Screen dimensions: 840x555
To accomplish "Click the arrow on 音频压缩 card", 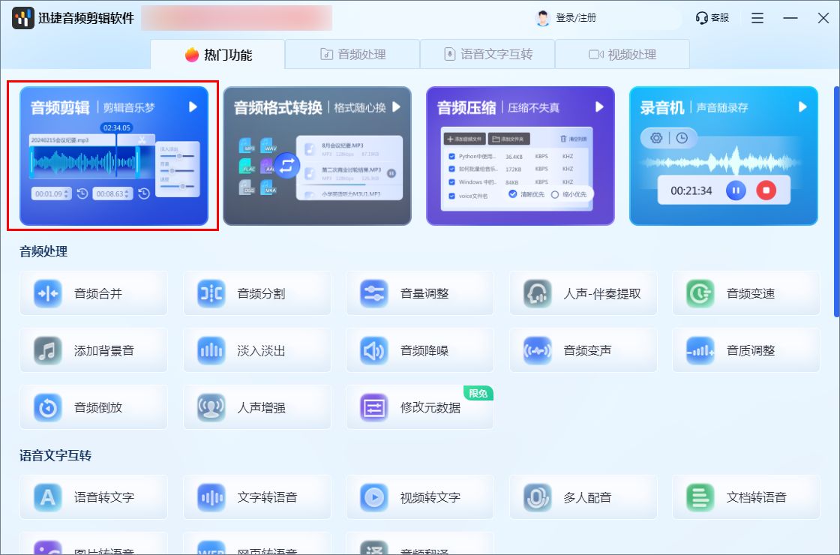I will click(599, 106).
